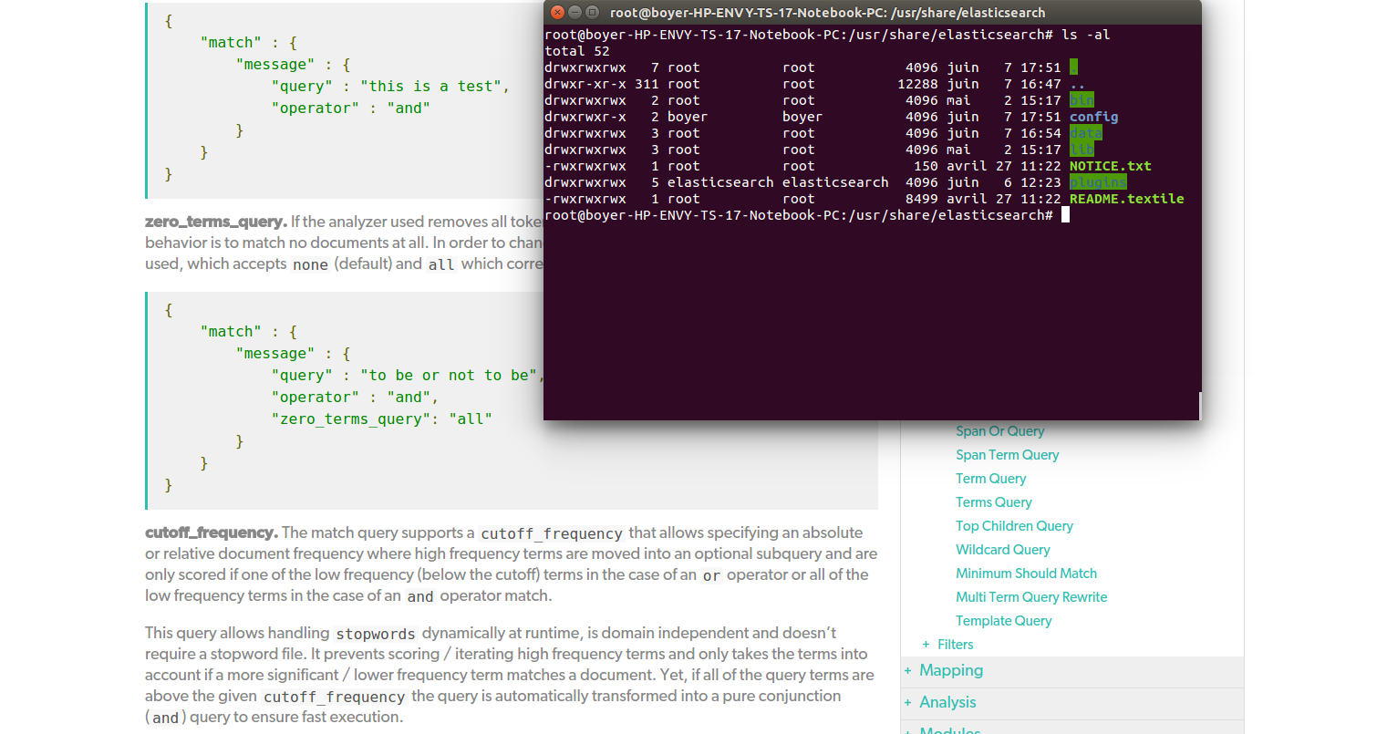Click the terminal scrollbar handle
The image size is (1387, 734).
1199,406
